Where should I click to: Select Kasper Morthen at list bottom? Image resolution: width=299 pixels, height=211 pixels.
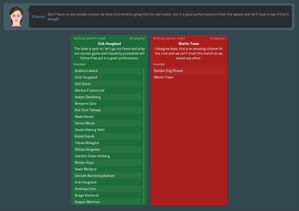(87, 202)
